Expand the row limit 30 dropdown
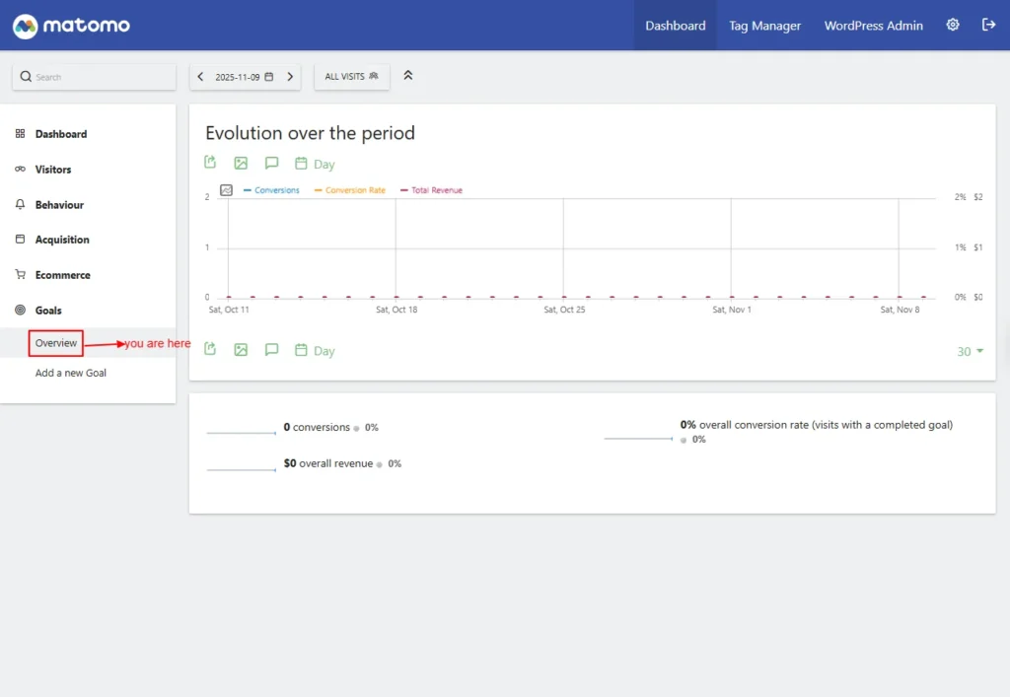 point(970,352)
